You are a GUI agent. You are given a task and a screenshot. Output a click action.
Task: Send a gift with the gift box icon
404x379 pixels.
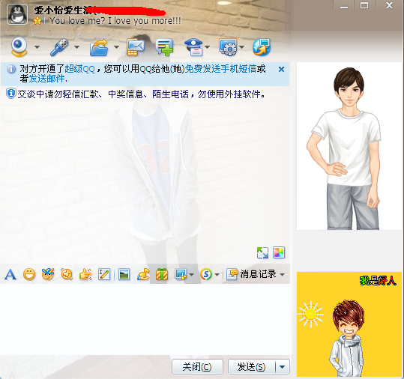(x=162, y=274)
